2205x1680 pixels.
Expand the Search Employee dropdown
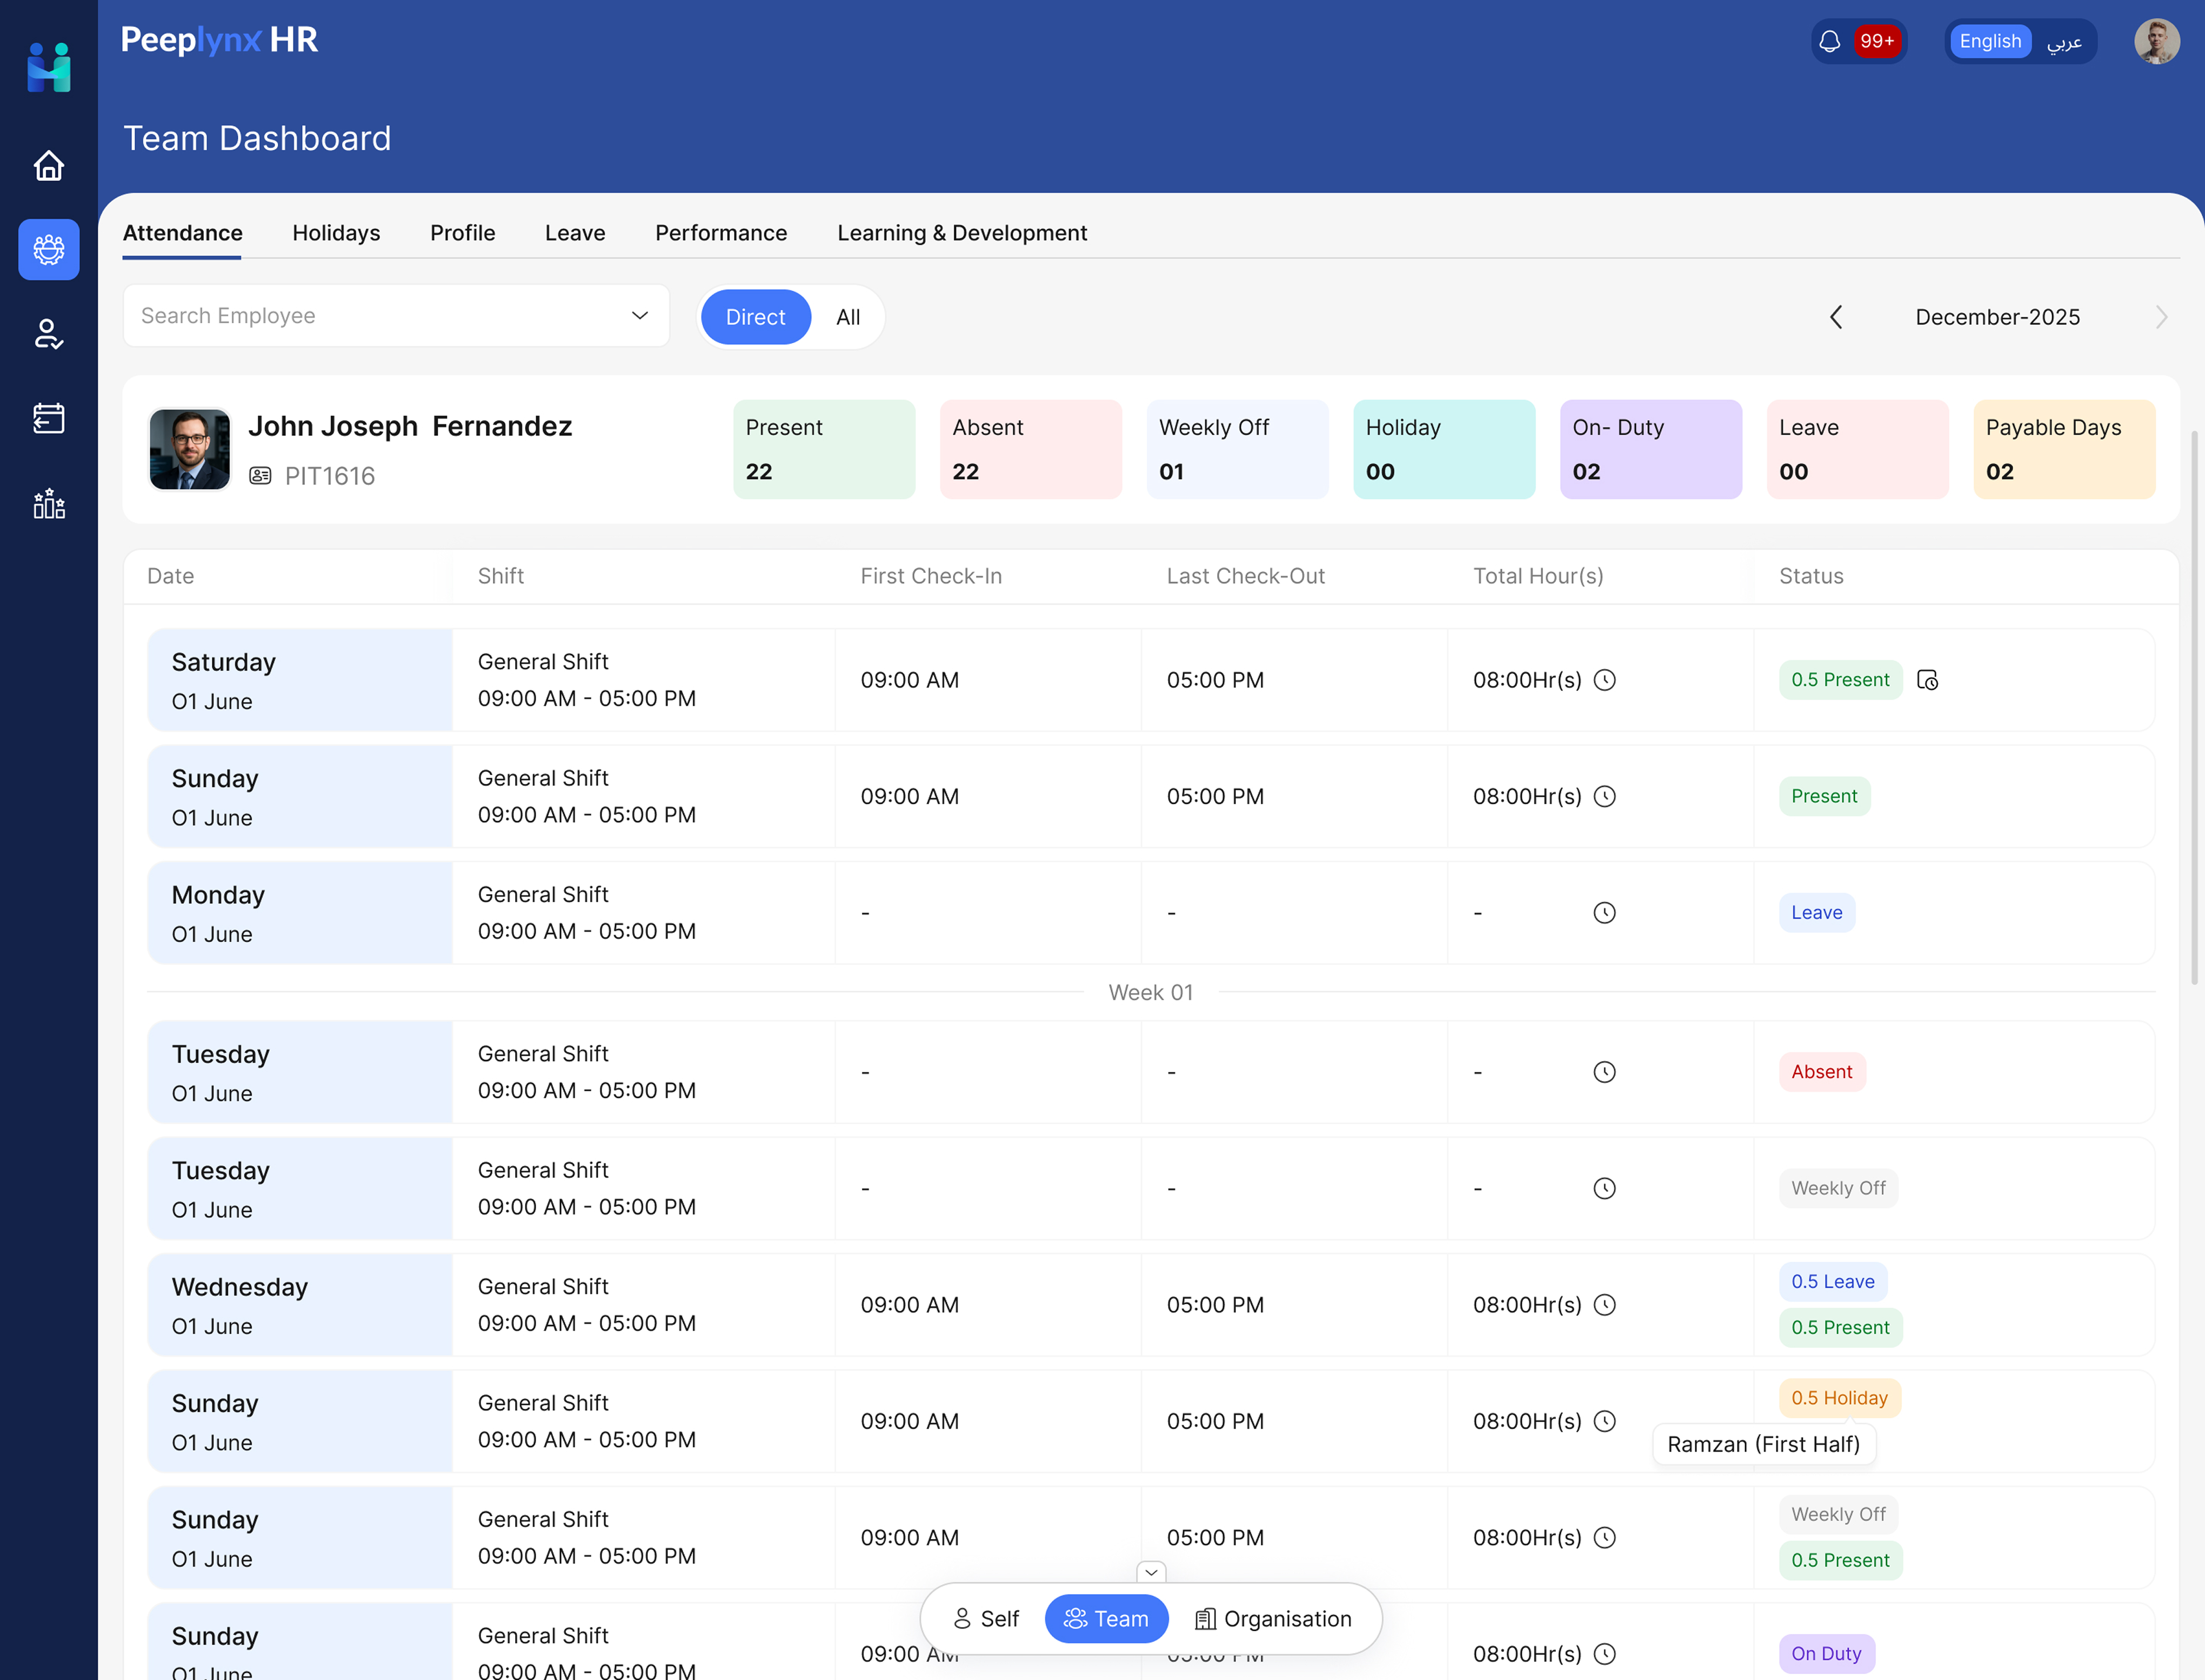tap(640, 316)
